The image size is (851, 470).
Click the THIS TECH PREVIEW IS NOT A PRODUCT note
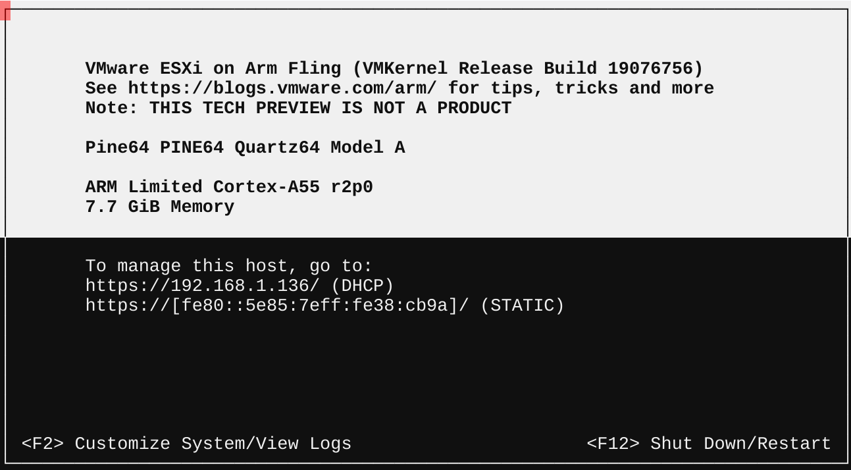330,108
